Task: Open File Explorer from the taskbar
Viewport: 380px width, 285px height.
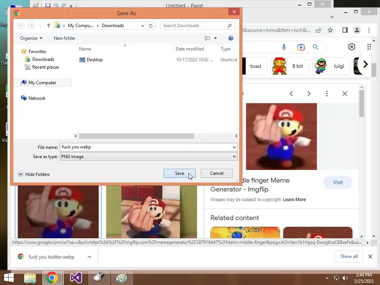Action: pos(30,278)
